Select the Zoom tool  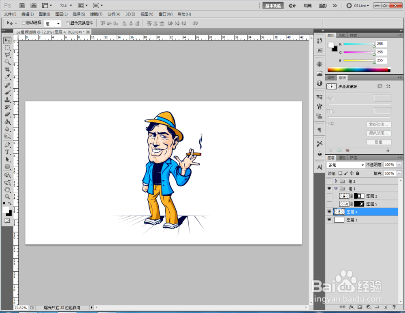[7, 197]
